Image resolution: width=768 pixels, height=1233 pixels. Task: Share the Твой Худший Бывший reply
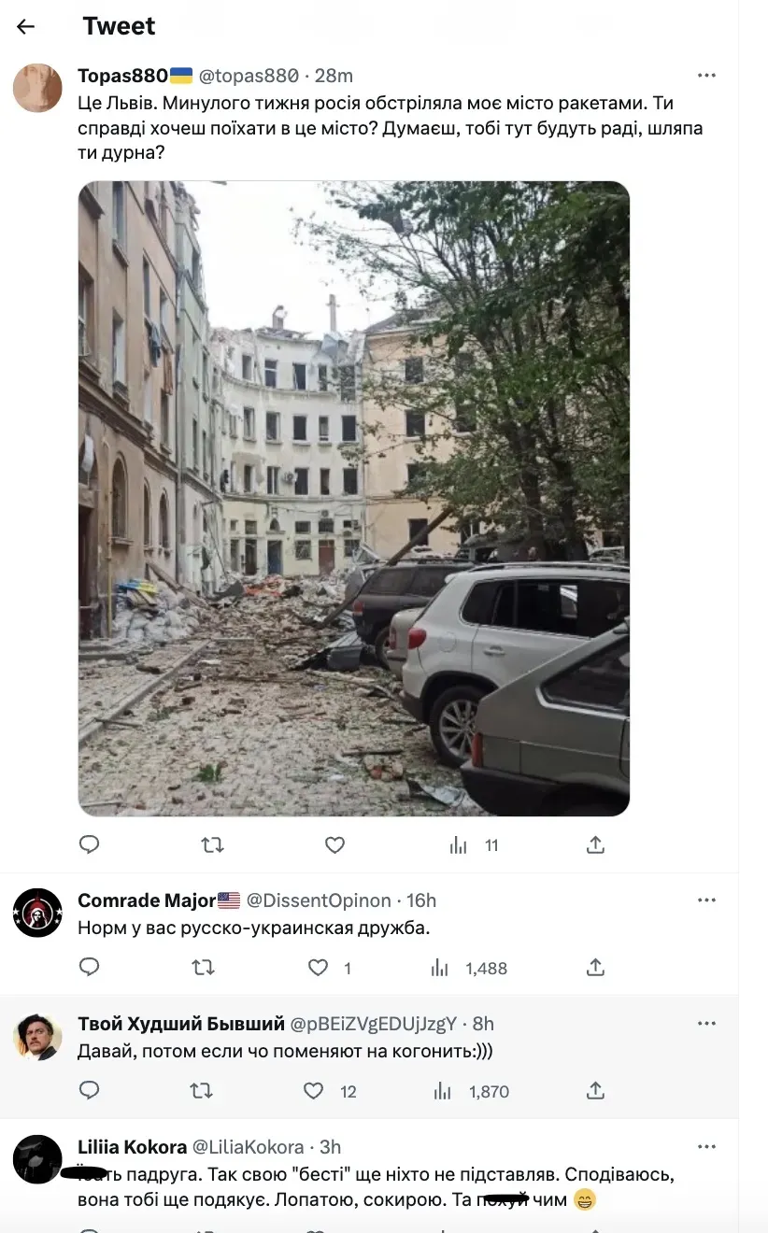[595, 1090]
